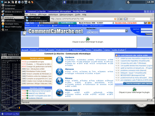The image size is (155, 116).
Task: Click Tous les messages sans réponse button
Action: click(x=138, y=83)
